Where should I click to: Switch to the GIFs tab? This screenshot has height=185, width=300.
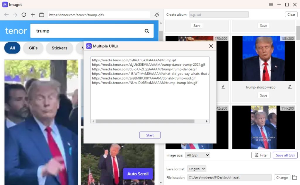click(33, 48)
